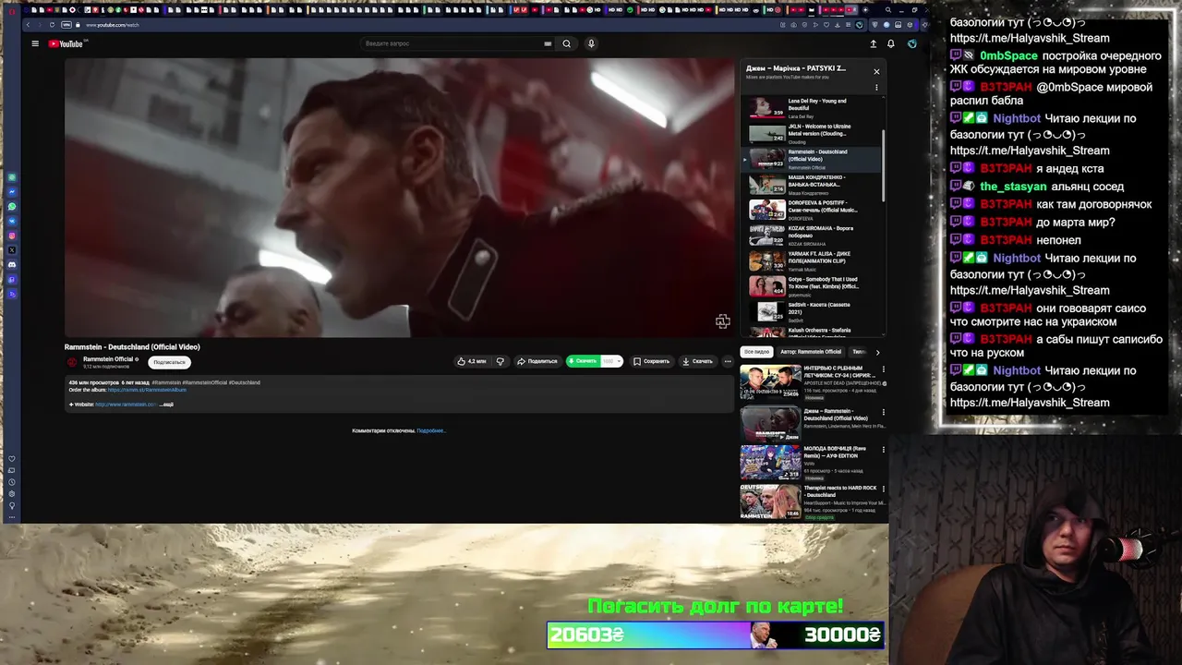1182x665 pixels.
Task: Click the playlist panel scrollbar
Action: (885, 166)
